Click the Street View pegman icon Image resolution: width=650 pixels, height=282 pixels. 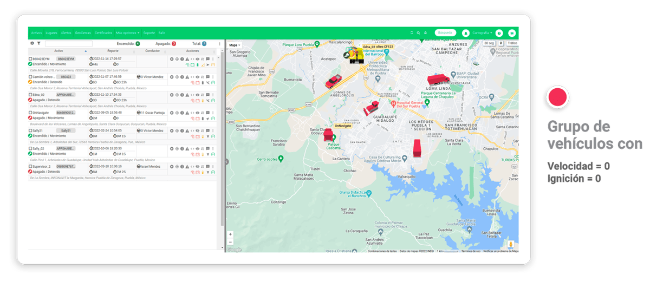pos(511,244)
